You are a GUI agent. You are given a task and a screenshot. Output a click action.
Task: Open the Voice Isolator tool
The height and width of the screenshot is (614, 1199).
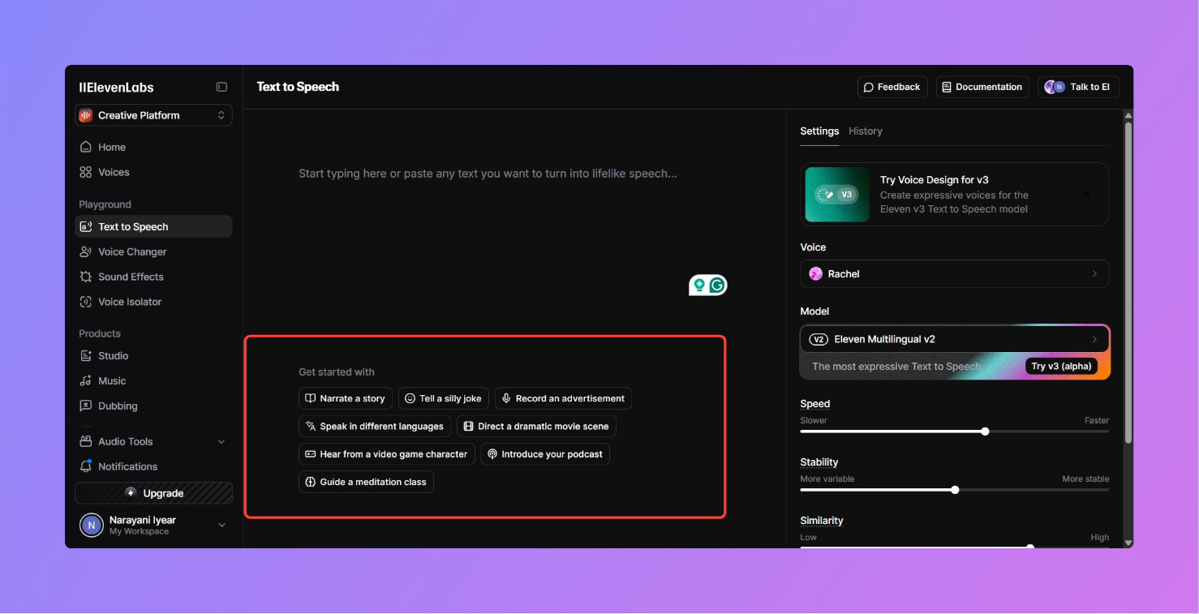[153, 302]
